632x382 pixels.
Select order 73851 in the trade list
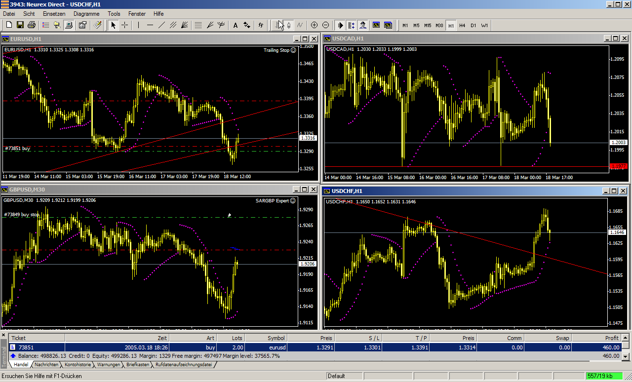(26, 347)
